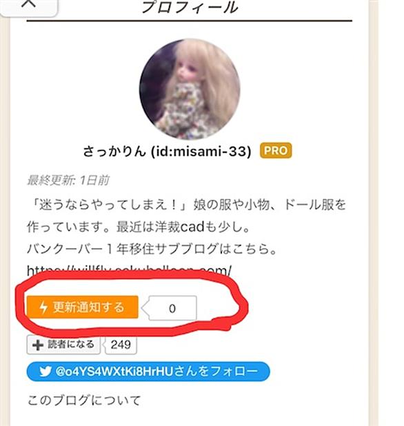Click the plus icon on 読者になる

click(x=37, y=345)
